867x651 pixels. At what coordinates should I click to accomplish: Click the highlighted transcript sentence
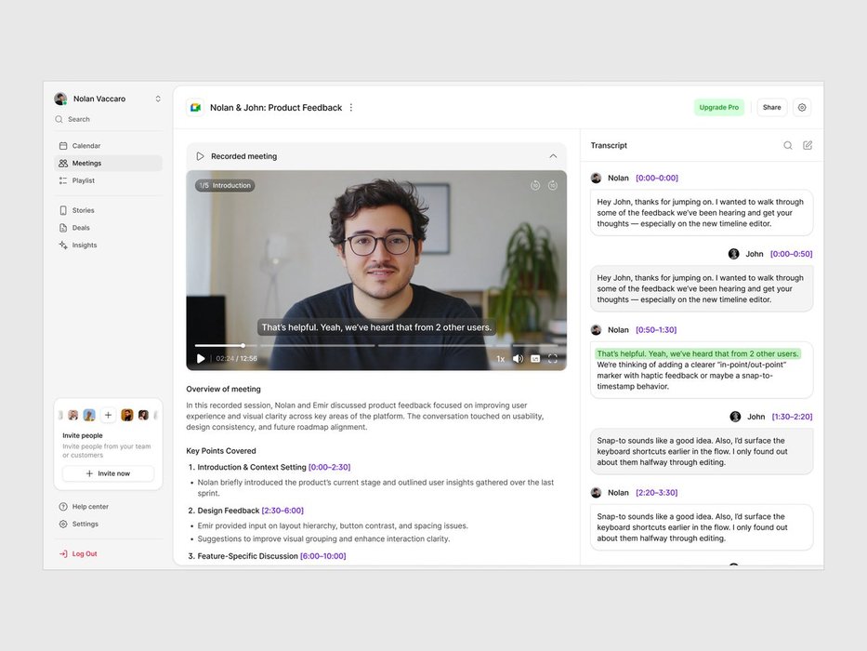(698, 353)
